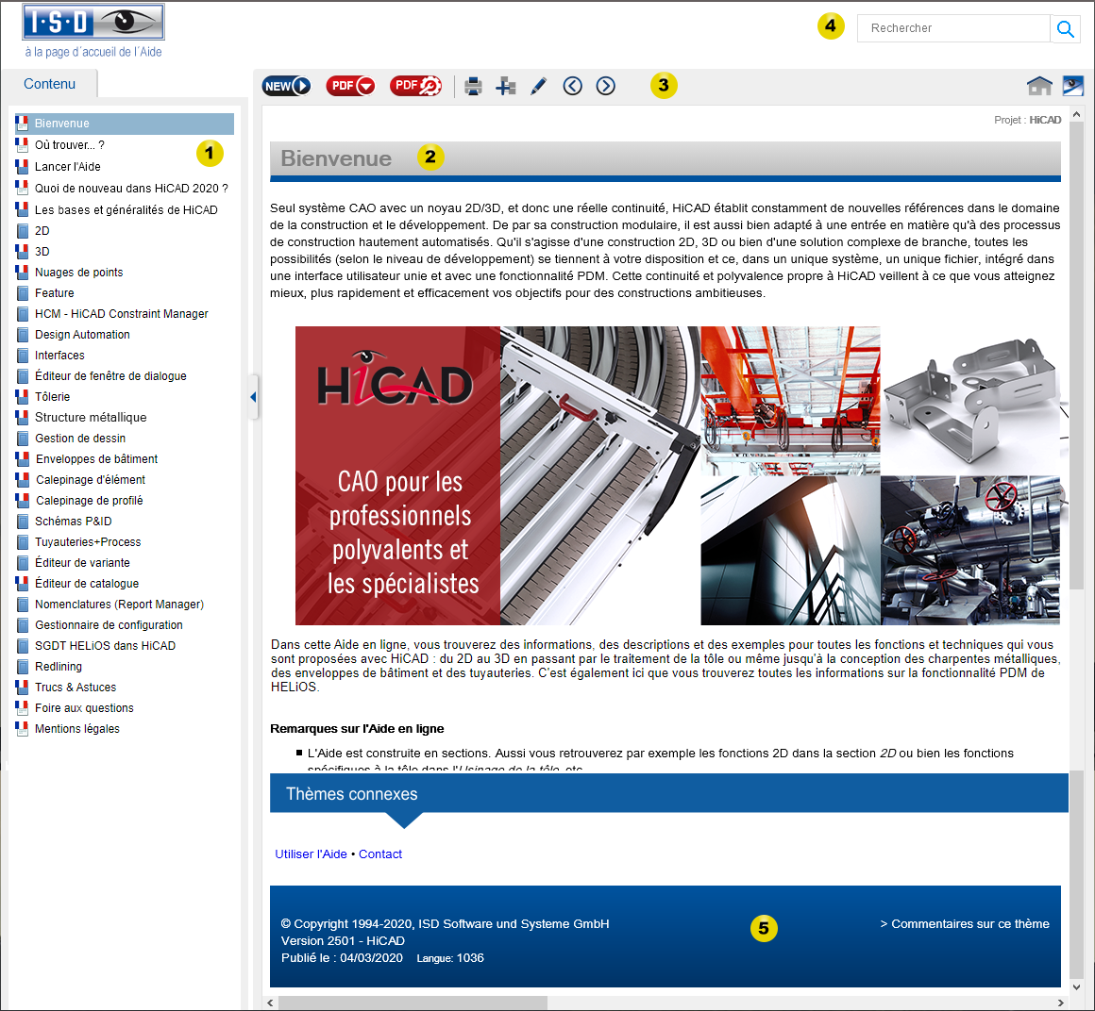The width and height of the screenshot is (1095, 1011).
Task: Go to next topic arrow
Action: point(606,86)
